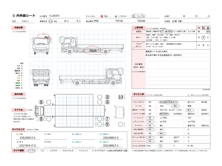Select circled OK for センターコンソール
The image size is (222, 166).
150,141
